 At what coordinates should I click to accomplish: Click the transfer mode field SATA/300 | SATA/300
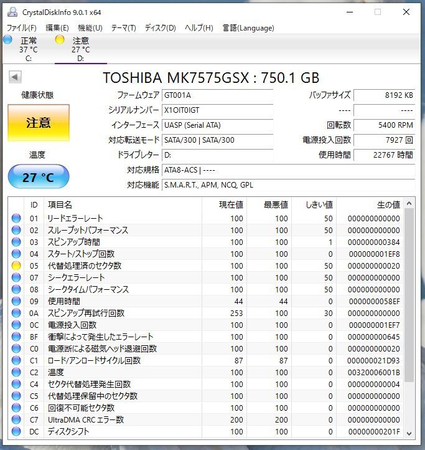(217, 140)
